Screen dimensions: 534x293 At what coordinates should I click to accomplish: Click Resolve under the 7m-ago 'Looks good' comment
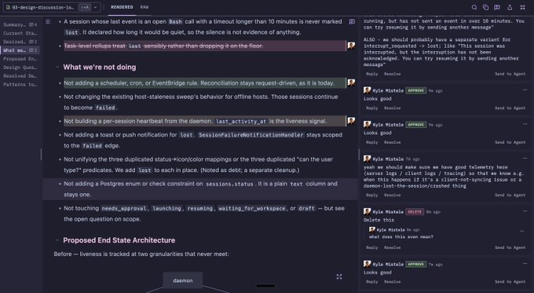pyautogui.click(x=393, y=282)
